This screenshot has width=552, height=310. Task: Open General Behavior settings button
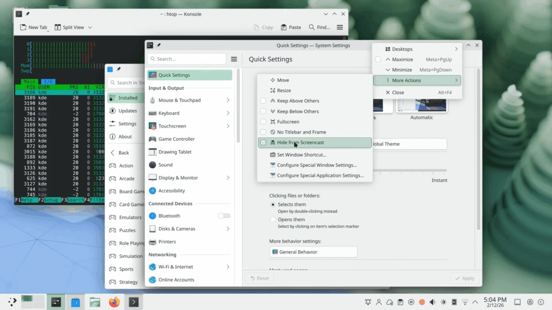pyautogui.click(x=313, y=252)
